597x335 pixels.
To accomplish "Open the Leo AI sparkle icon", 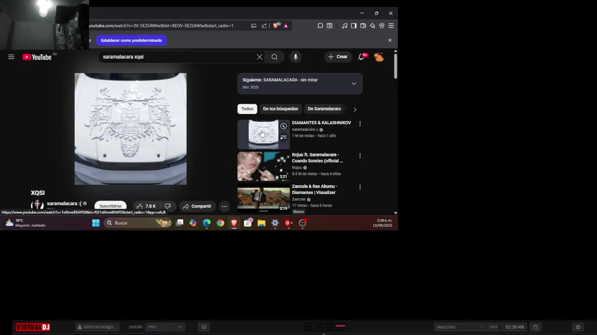I will coord(372,26).
